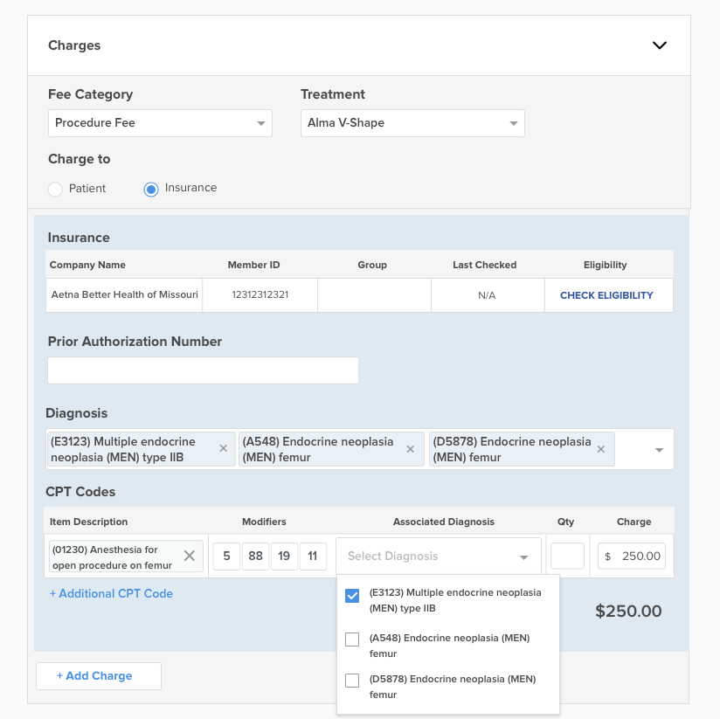
Task: Click the + Additional CPT Code link
Action: click(111, 594)
